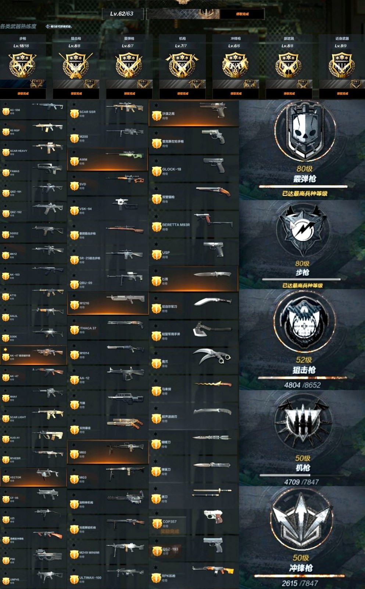Select the M249 MINIMI machine gun

108,552
